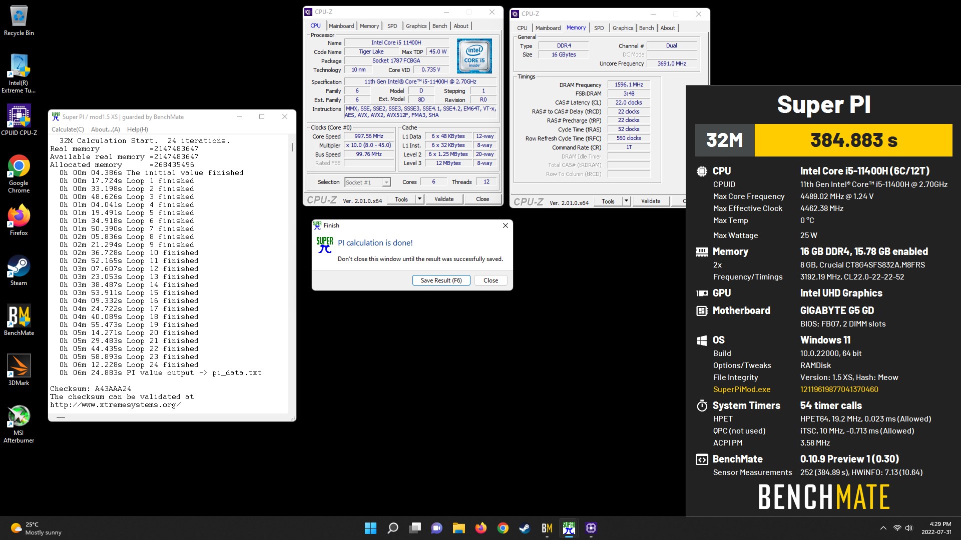
Task: Show hidden system tray icons
Action: tap(883, 528)
